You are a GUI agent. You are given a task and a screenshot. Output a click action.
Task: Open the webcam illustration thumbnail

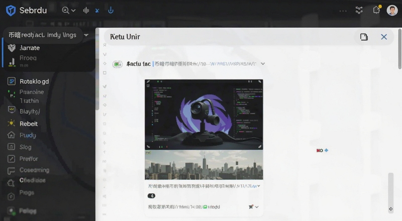[204, 115]
